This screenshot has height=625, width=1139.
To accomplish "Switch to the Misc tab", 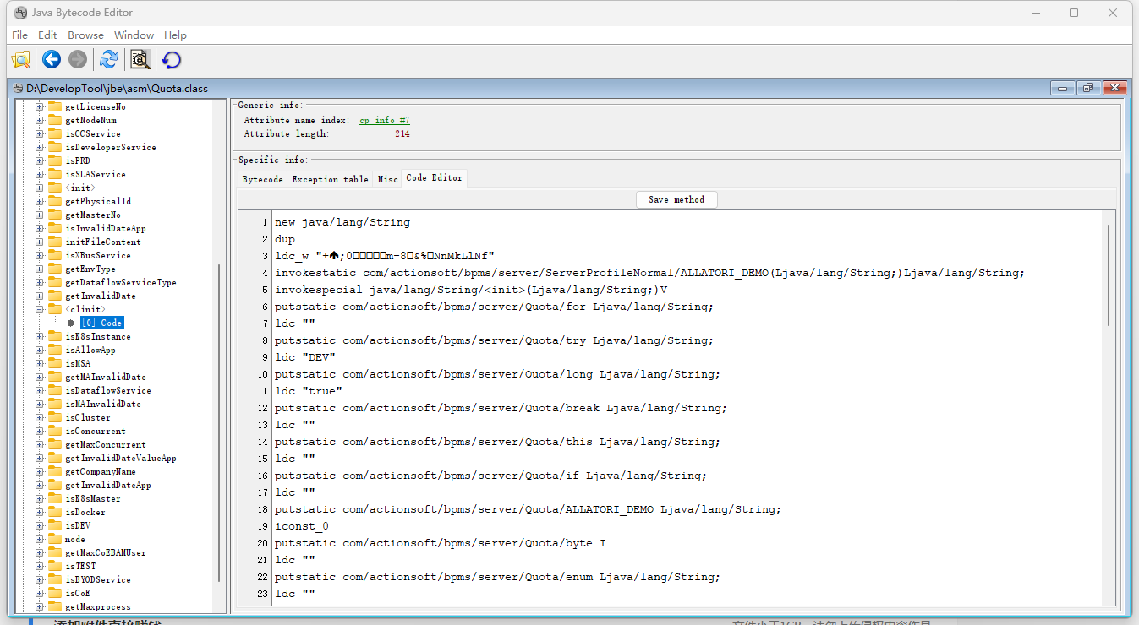I will coord(387,179).
